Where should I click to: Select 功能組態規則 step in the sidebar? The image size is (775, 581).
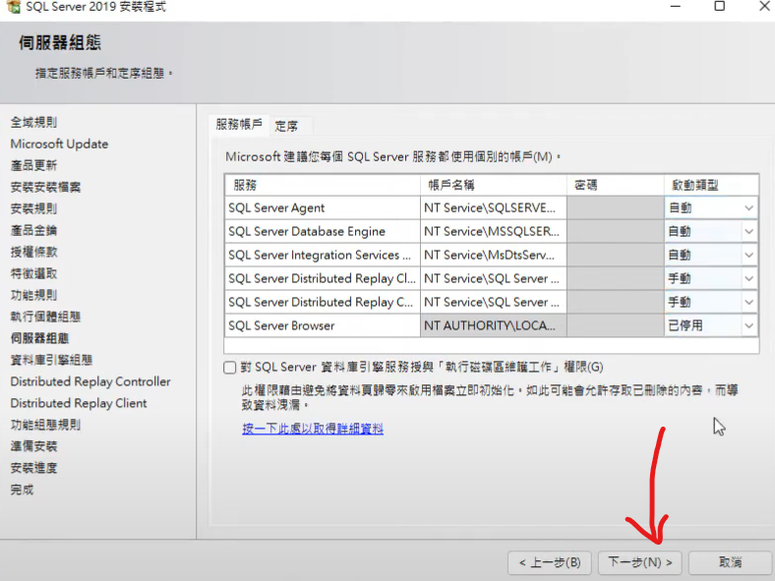[x=45, y=425]
